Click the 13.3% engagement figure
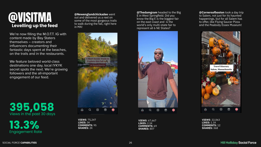Viewport: 261px width, 147px height. click(x=24, y=125)
